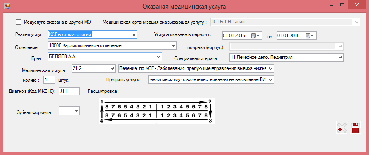Click the cancel red cross icon

(342, 128)
